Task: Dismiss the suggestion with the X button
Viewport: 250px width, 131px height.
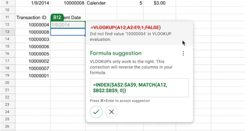Action: (111, 112)
